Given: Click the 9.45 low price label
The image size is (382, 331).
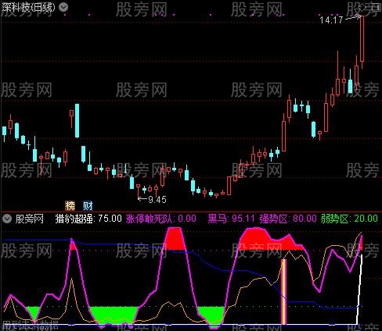Looking at the screenshot, I should pyautogui.click(x=157, y=200).
